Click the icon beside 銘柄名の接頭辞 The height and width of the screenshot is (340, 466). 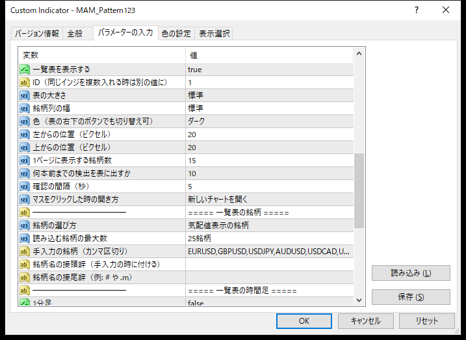tap(25, 265)
